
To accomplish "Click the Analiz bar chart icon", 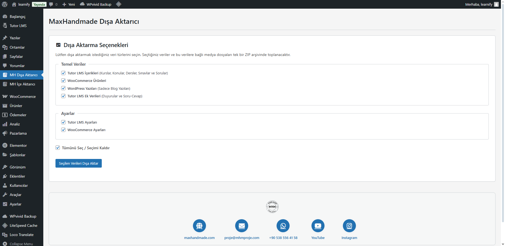I will [x=5, y=124].
